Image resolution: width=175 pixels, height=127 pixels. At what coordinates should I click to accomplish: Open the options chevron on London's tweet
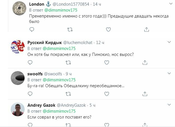170,4
